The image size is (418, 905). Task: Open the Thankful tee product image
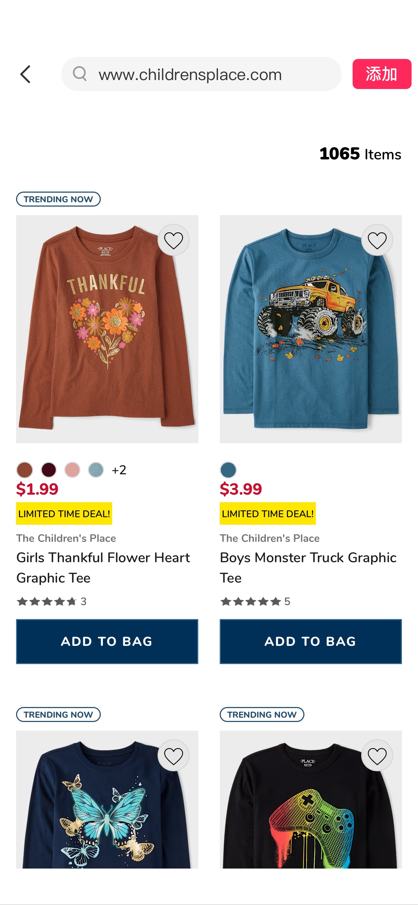pyautogui.click(x=107, y=329)
